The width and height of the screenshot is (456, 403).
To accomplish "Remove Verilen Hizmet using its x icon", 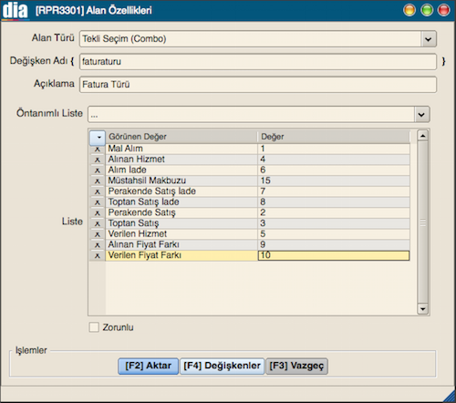I will pos(98,234).
